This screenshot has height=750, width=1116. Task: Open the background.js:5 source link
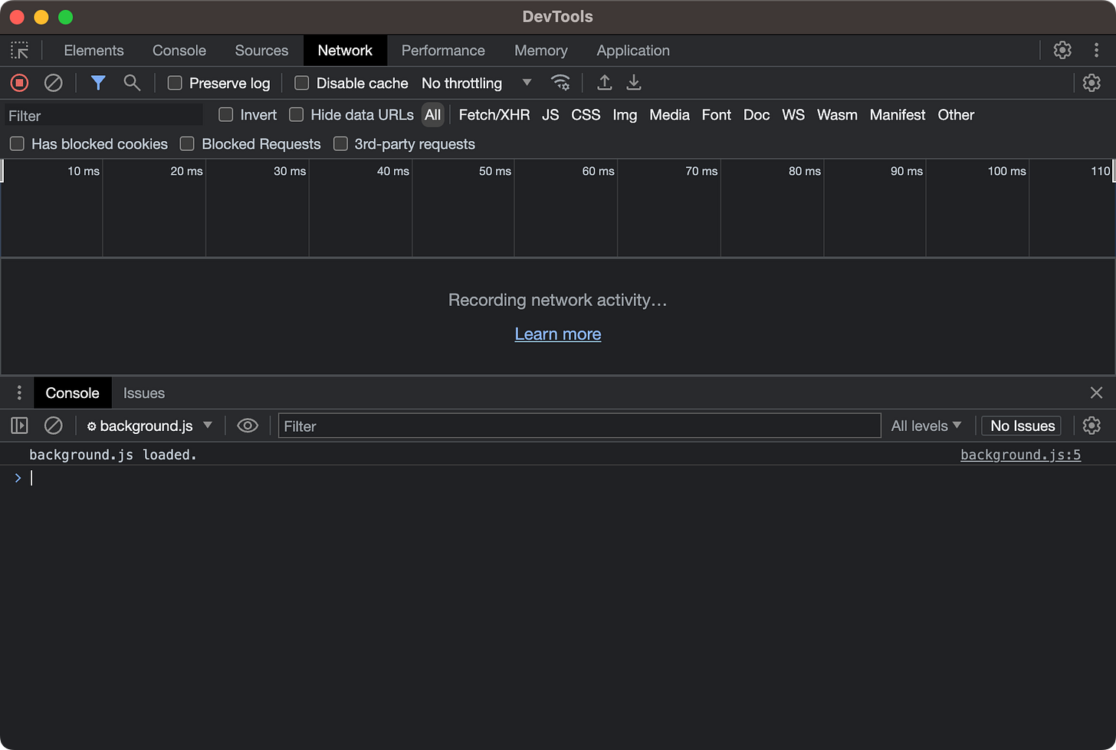[x=1020, y=455]
